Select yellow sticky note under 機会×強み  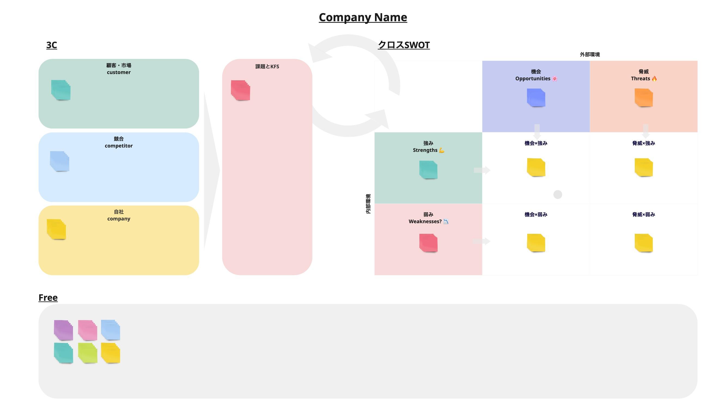pyautogui.click(x=536, y=167)
